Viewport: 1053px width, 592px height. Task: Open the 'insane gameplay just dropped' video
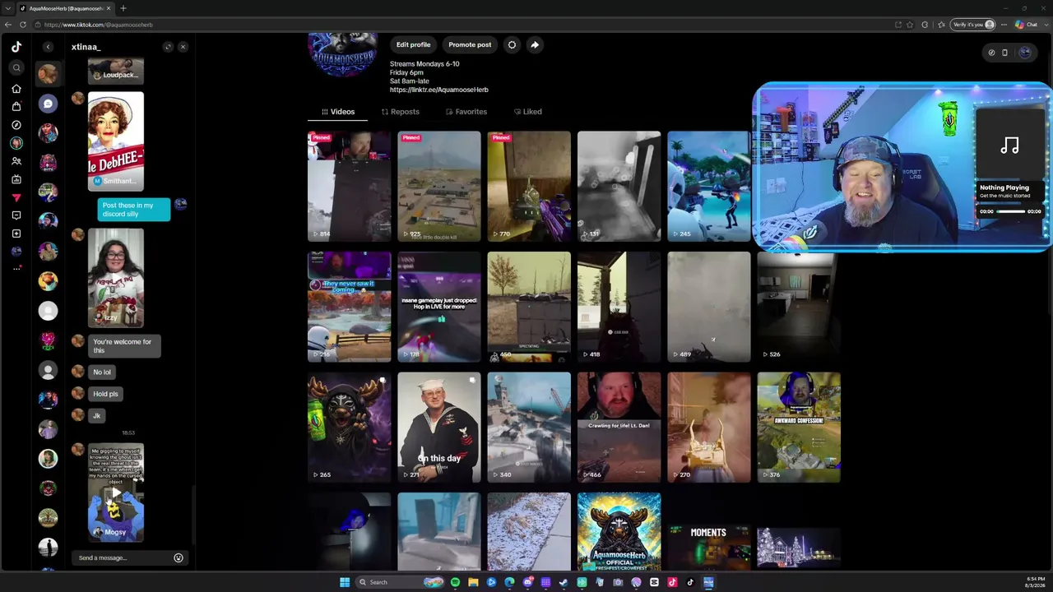tap(439, 307)
